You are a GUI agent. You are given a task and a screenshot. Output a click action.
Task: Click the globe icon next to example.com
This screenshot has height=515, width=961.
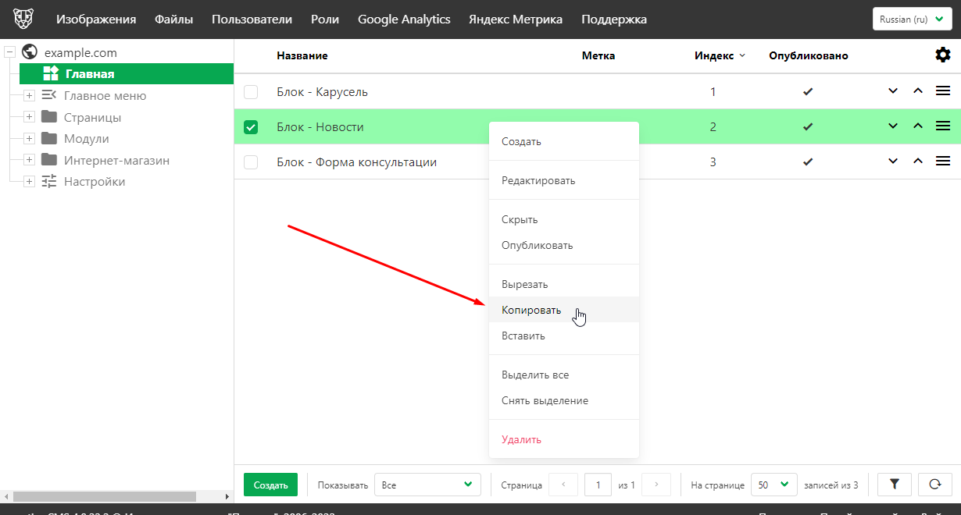point(30,52)
